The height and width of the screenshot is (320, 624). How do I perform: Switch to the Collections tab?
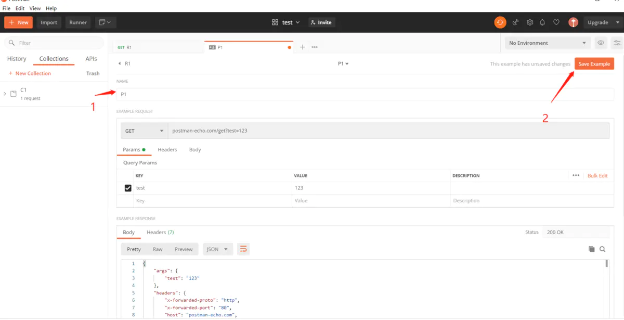pos(54,59)
